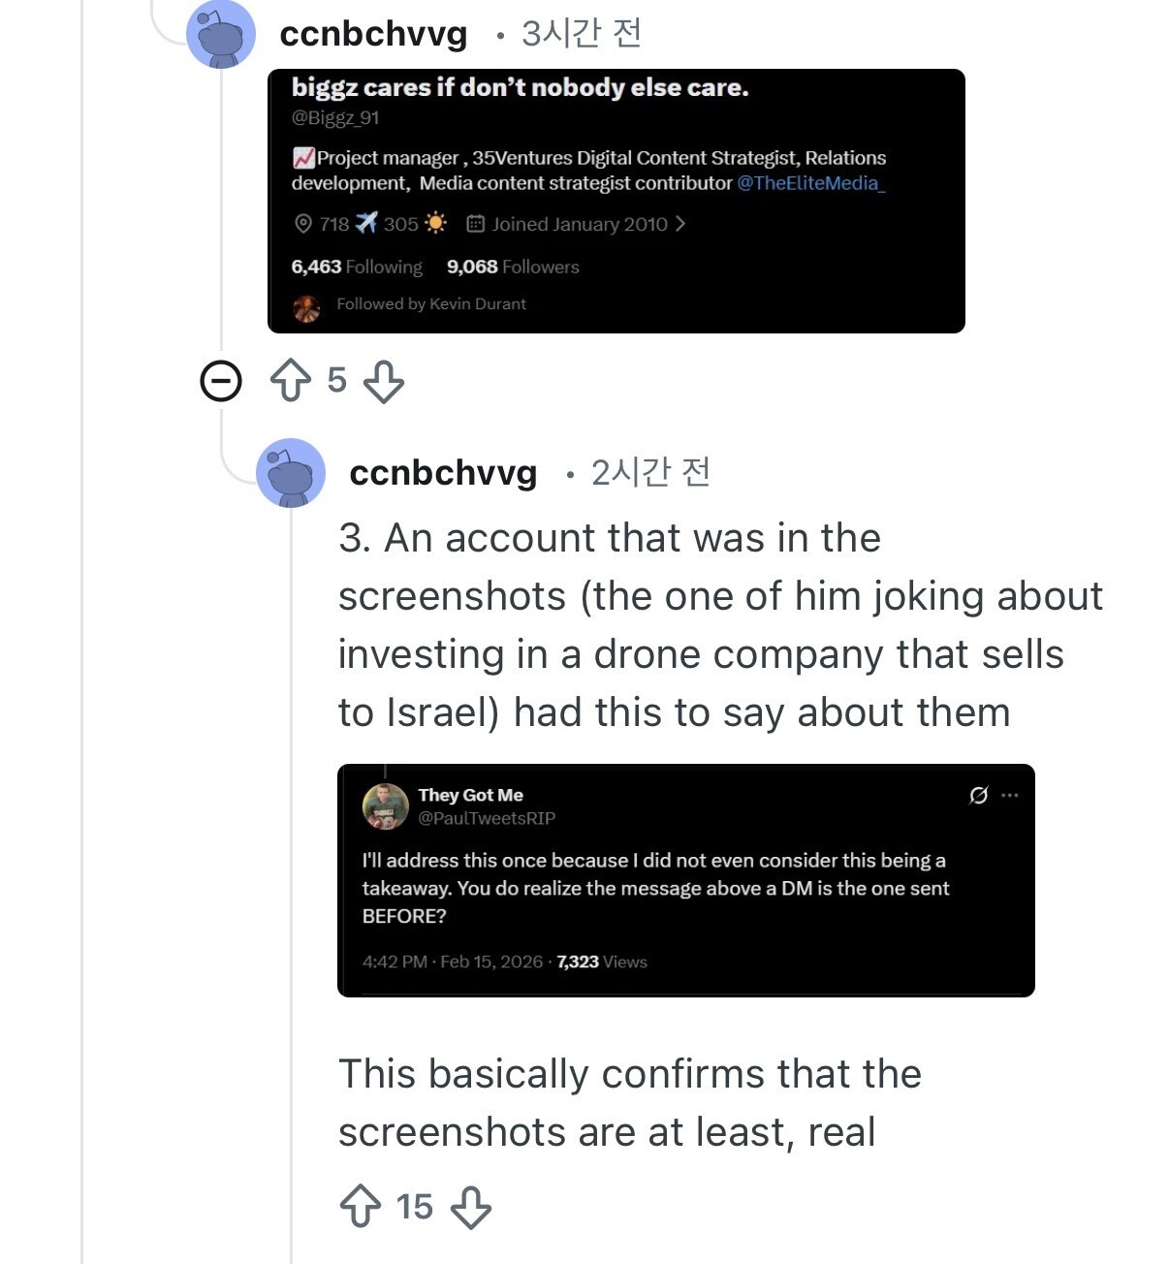Open the 6,463 Following list
This screenshot has height=1264, width=1169.
[x=357, y=267]
